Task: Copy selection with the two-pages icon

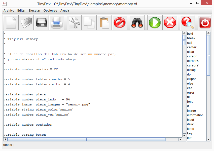Action: tap(89, 22)
